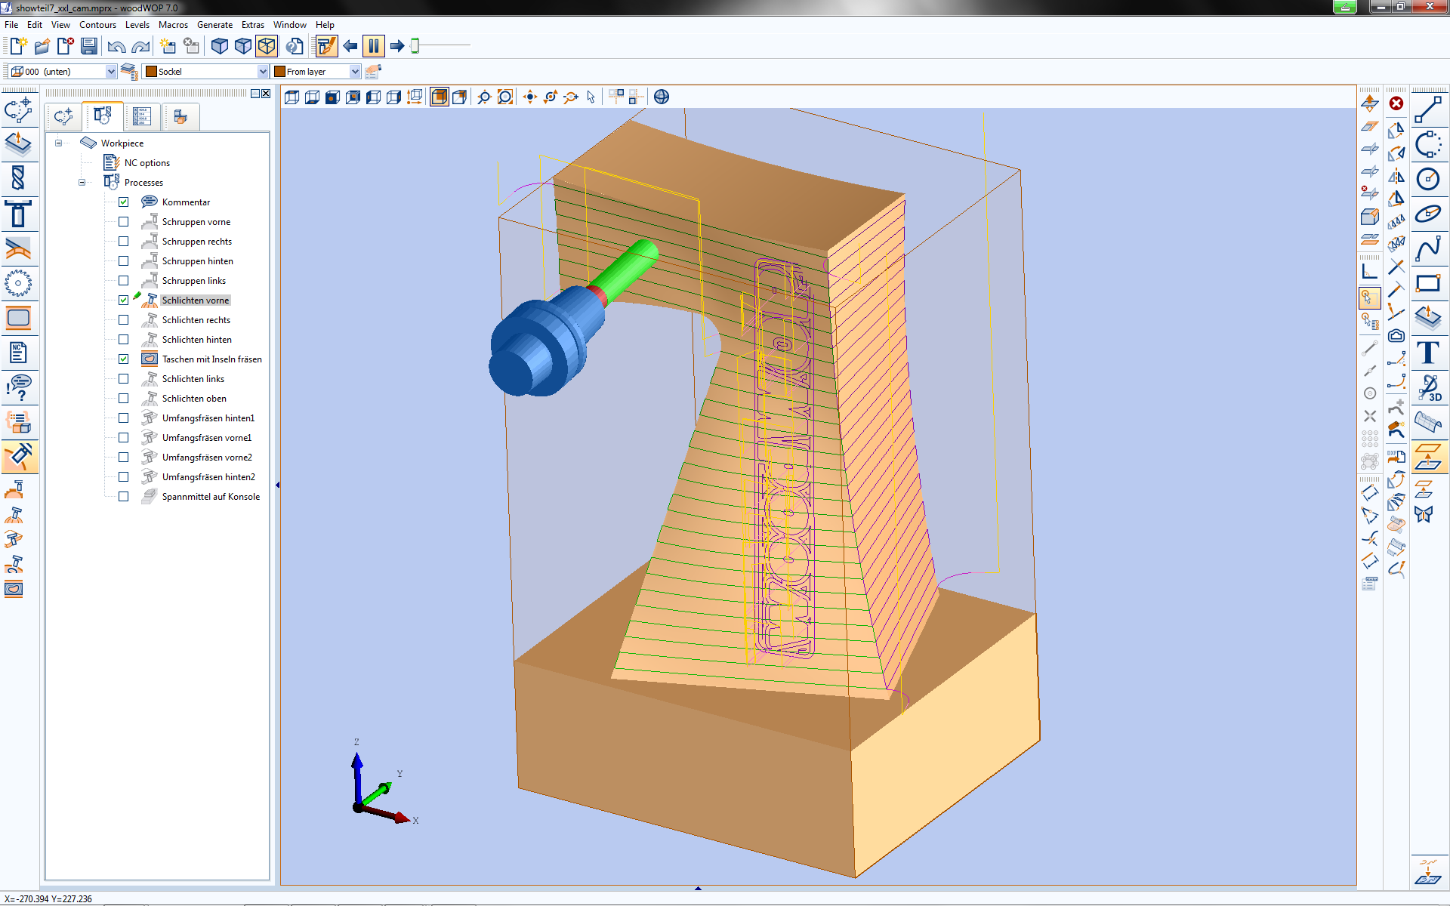Open the Macros menu
Screen dimensions: 1450x906
click(173, 24)
